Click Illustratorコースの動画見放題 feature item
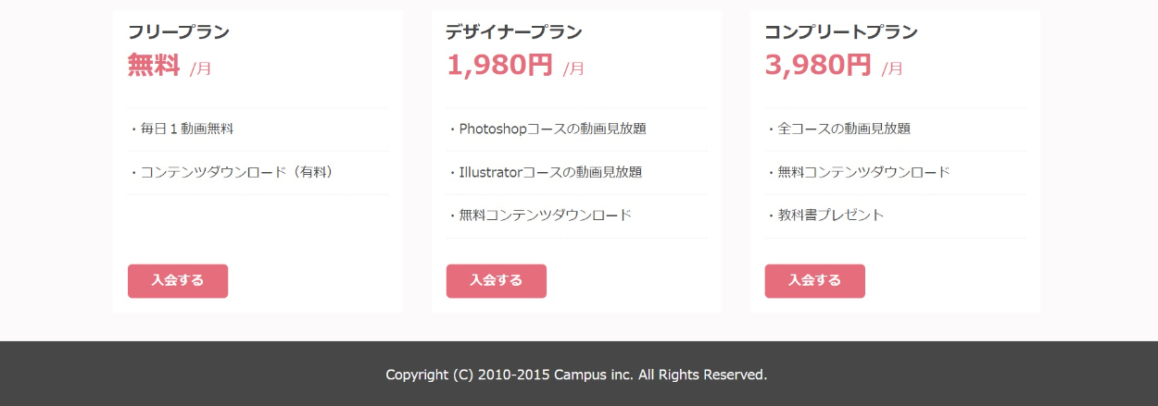Screen dimensions: 1158x406 point(546,172)
